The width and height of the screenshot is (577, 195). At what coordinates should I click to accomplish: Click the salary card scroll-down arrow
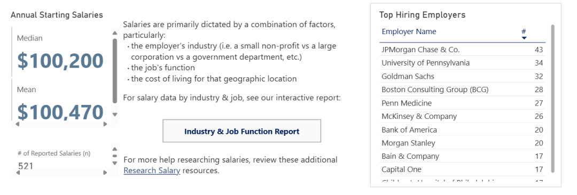[115, 115]
